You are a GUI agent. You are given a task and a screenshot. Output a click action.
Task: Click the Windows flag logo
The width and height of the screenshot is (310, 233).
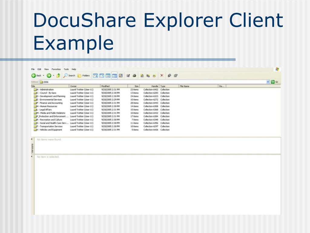pyautogui.click(x=277, y=69)
